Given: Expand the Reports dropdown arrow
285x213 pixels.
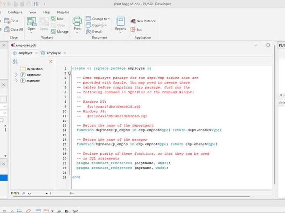Looking at the screenshot, I should (120, 33).
